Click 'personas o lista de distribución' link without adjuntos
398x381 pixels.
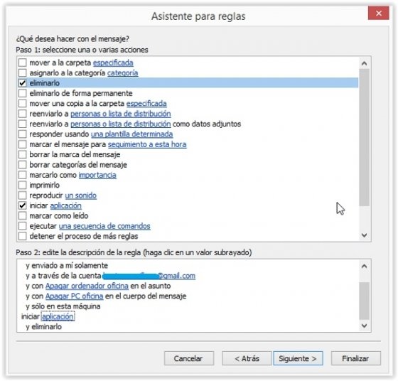point(121,114)
